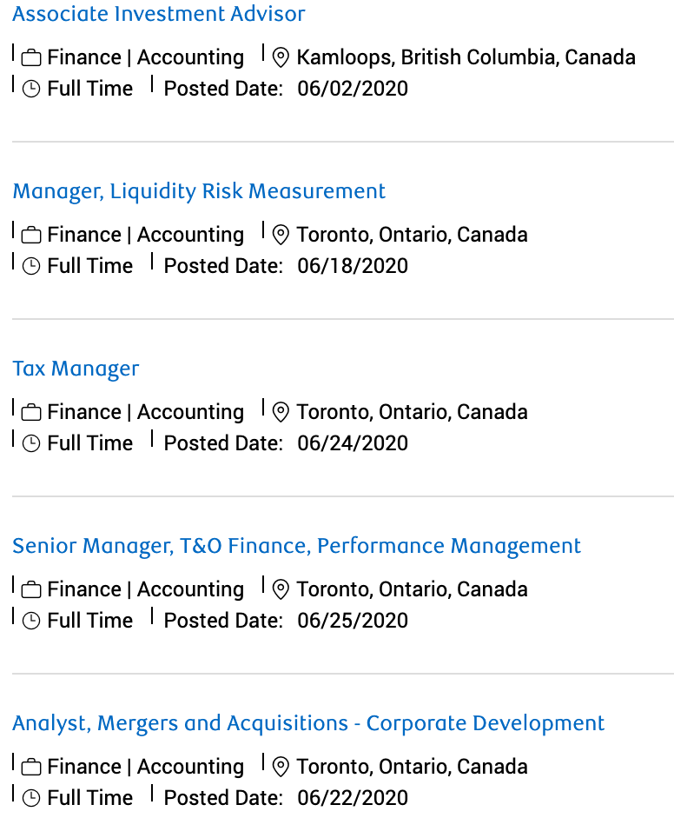Open the Associate Investment Advisor job listing
This screenshot has height=838, width=674.
(159, 14)
